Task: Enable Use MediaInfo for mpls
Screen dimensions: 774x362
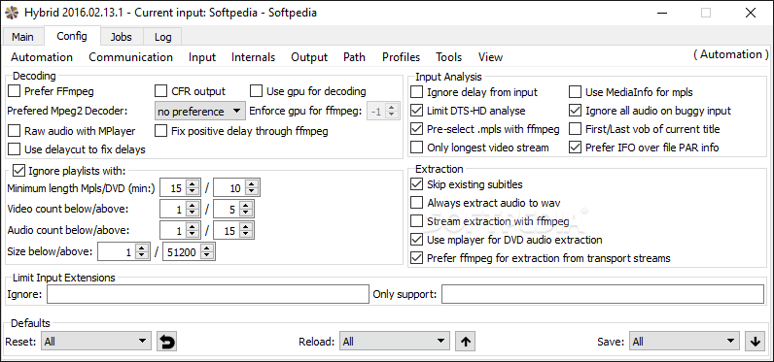Action: click(x=575, y=92)
